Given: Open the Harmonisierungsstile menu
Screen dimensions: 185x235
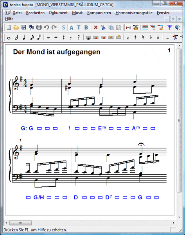Looking at the screenshot, I should (x=134, y=13).
